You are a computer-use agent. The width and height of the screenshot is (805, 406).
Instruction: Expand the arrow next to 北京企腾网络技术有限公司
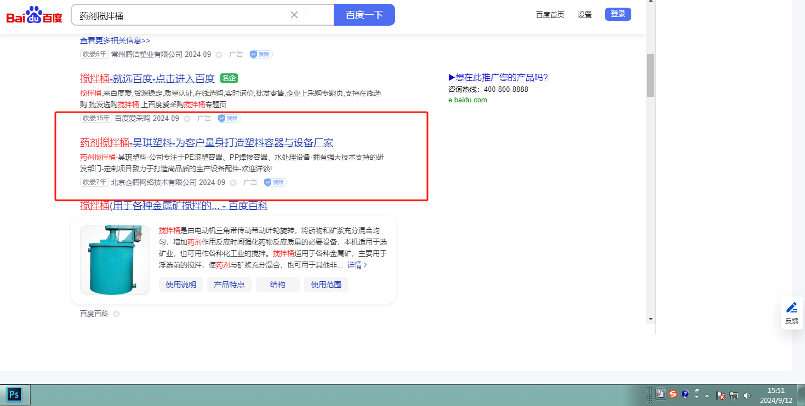coord(233,183)
